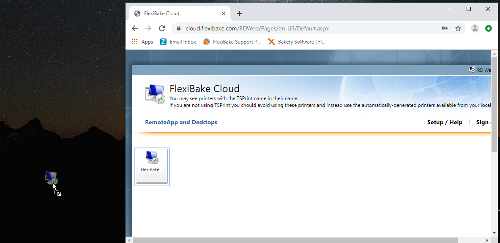This screenshot has height=243, width=500.
Task: Click the padlock site info icon
Action: [x=178, y=28]
